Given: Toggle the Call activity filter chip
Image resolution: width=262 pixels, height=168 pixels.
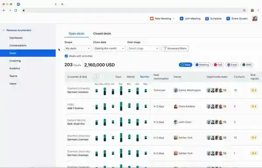Looking at the screenshot, I should click(218, 65).
